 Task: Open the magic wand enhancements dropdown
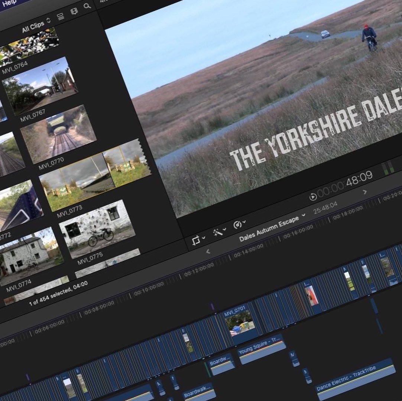tap(219, 232)
